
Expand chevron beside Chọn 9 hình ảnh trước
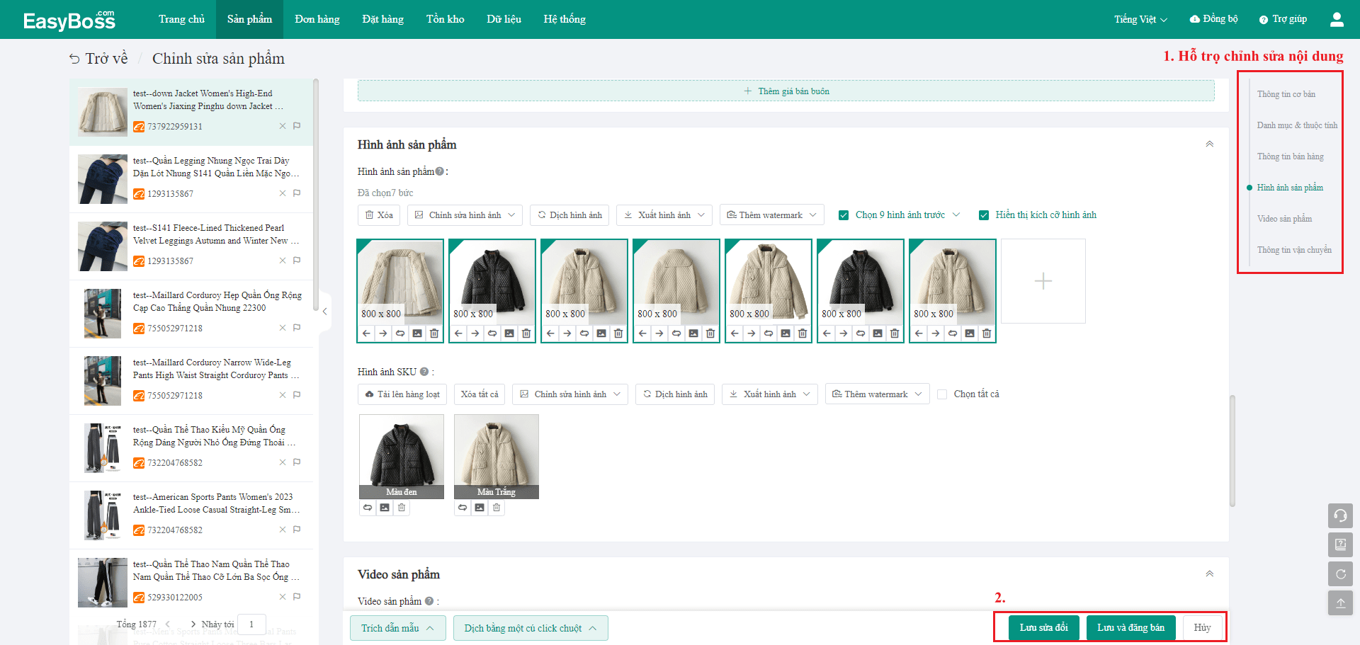pyautogui.click(x=956, y=215)
